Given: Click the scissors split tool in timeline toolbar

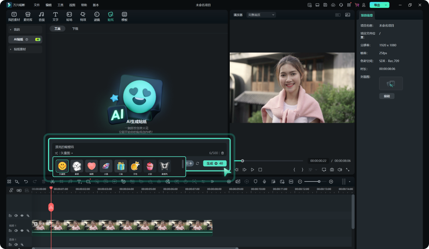Looking at the screenshot, I should pos(52,181).
